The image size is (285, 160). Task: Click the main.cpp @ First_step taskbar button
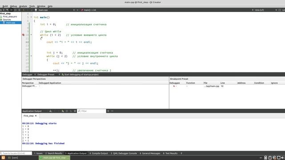tap(54, 158)
